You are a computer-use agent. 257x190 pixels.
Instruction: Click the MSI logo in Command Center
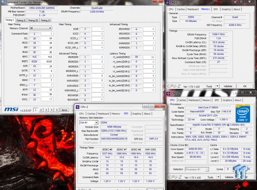click(11, 109)
